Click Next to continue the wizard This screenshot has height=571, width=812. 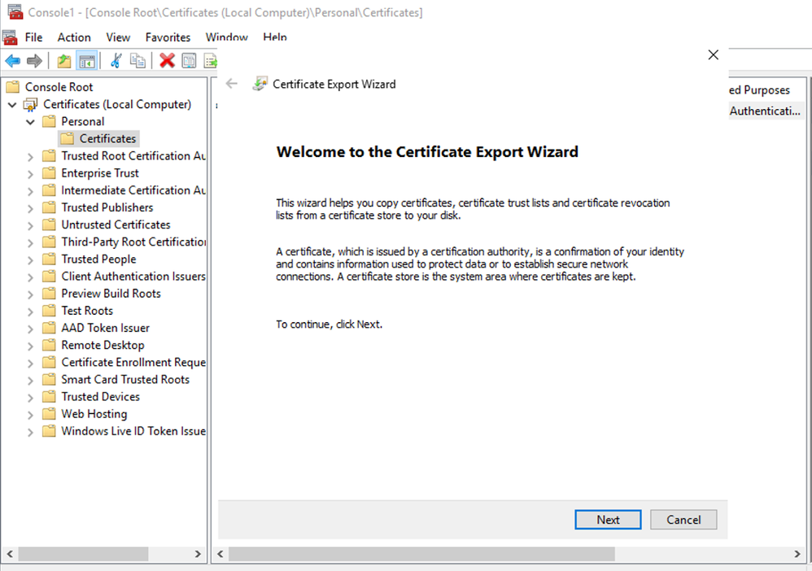[x=608, y=520]
